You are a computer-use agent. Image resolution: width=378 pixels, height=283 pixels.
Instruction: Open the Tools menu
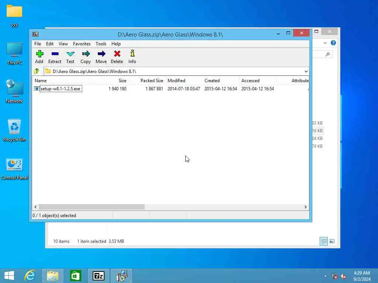click(x=101, y=44)
